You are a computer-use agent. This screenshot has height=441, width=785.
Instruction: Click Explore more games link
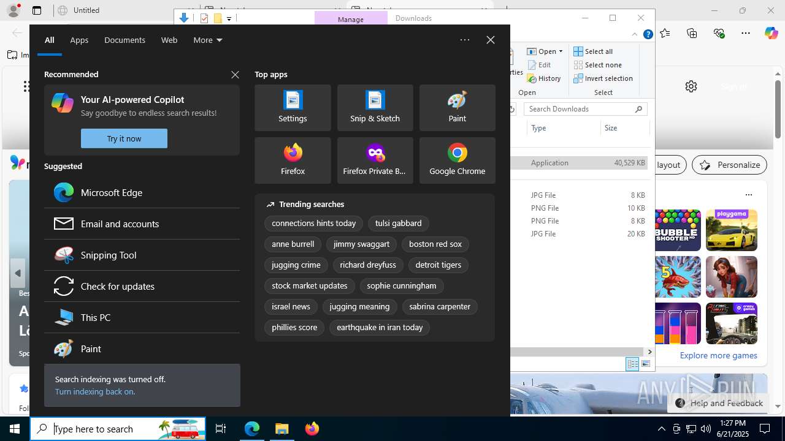pyautogui.click(x=718, y=355)
